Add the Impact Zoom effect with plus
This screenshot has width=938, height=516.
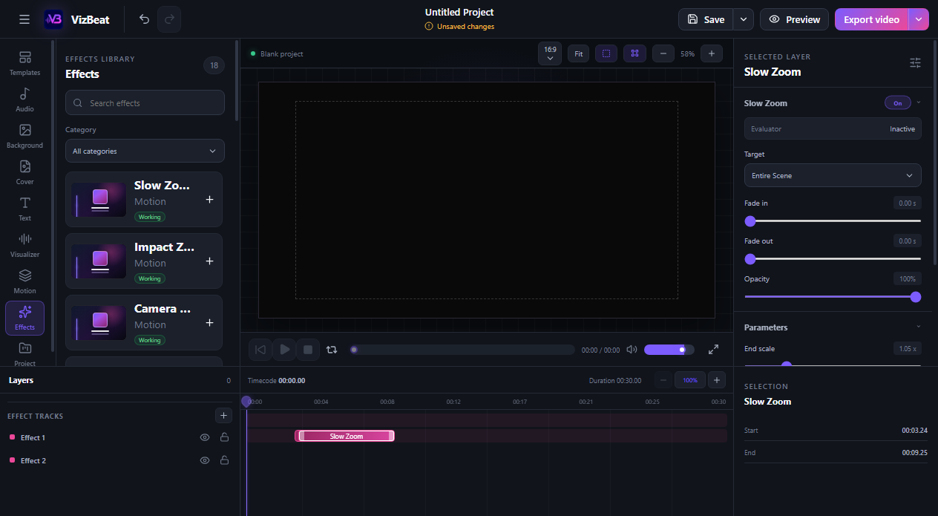point(209,261)
